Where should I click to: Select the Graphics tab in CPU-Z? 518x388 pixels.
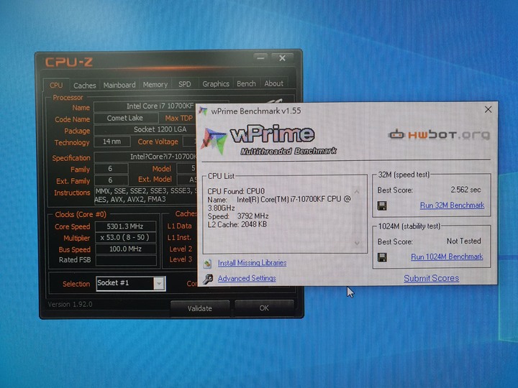click(216, 84)
